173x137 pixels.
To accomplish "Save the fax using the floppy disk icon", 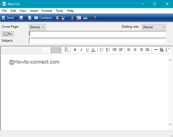I will point(21,18).
